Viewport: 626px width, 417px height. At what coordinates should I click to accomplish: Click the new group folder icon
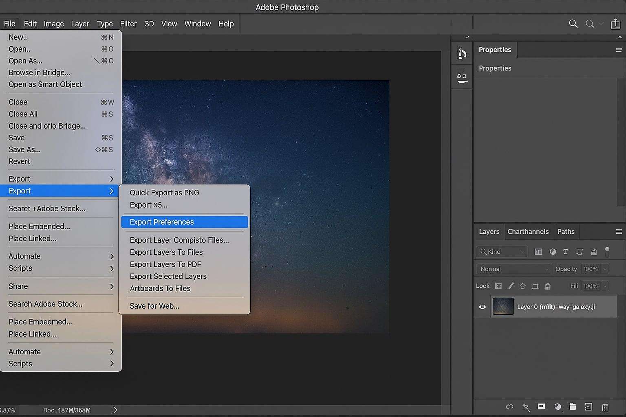(x=573, y=406)
